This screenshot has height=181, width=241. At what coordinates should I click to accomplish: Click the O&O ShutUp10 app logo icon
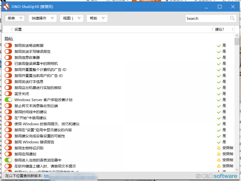tap(6, 6)
